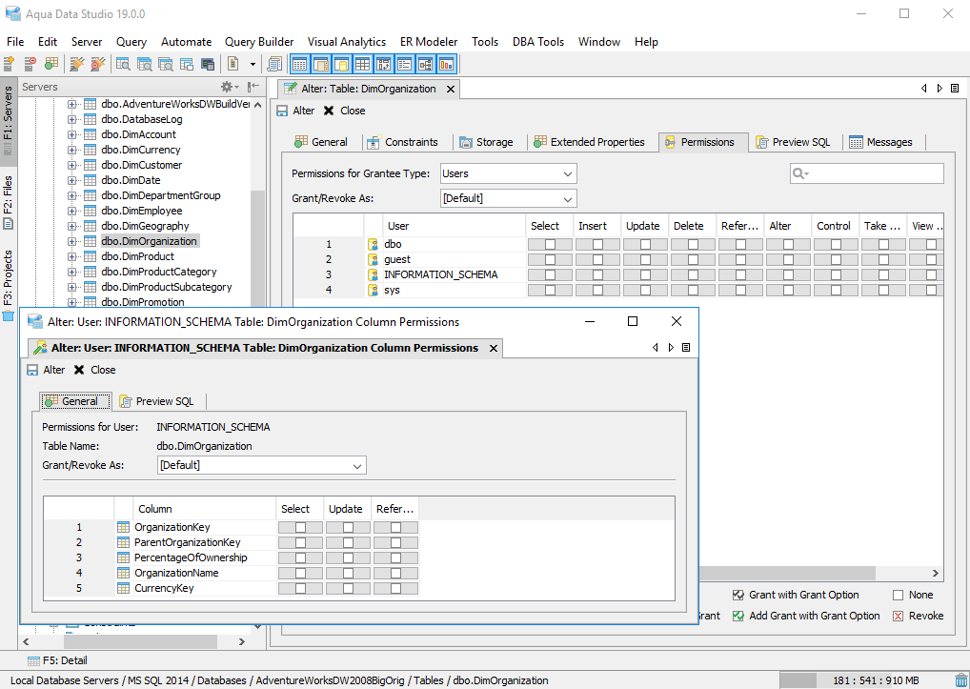
Task: Expand the dbo.DimProduct tree node
Action: [72, 256]
